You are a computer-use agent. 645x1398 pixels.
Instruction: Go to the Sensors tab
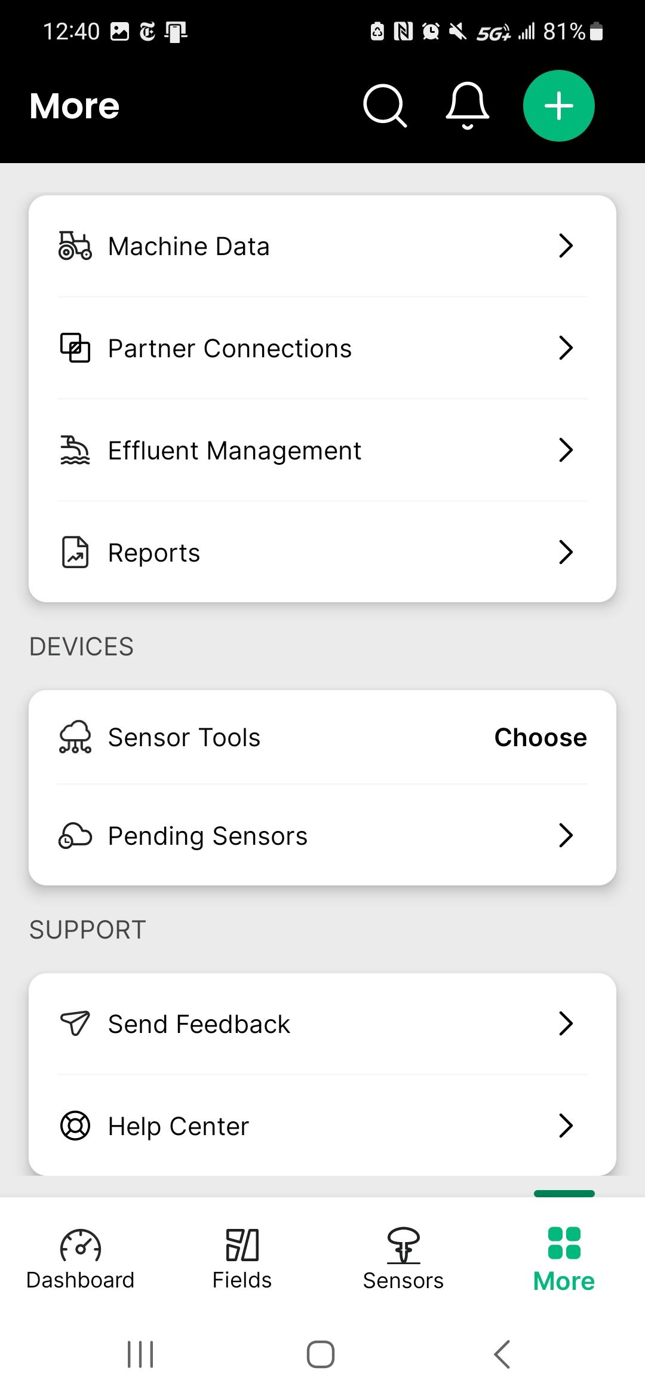click(403, 1258)
